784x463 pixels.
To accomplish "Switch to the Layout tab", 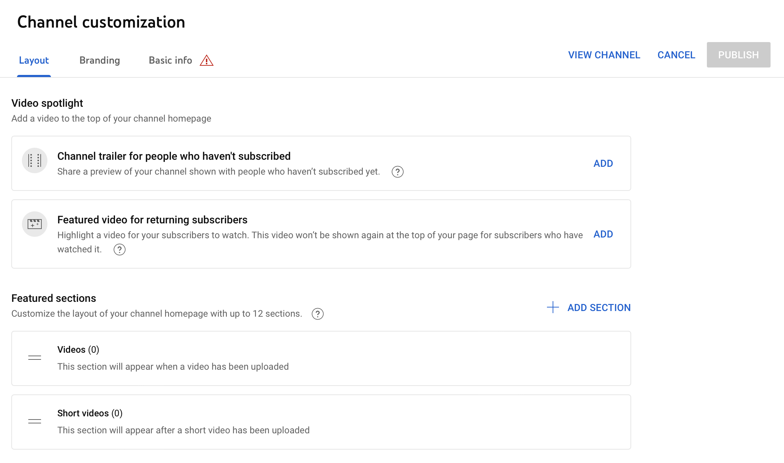I will coord(34,60).
